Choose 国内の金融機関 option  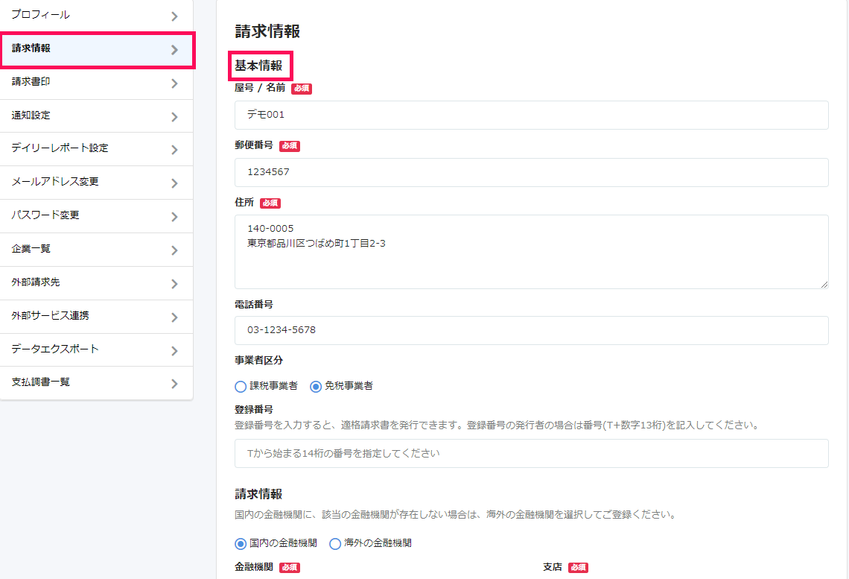(x=241, y=543)
